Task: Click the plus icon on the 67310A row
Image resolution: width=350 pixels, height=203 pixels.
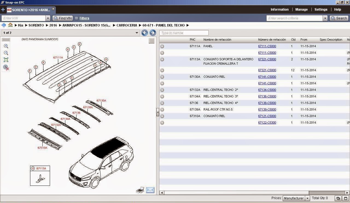Action: pos(162,116)
